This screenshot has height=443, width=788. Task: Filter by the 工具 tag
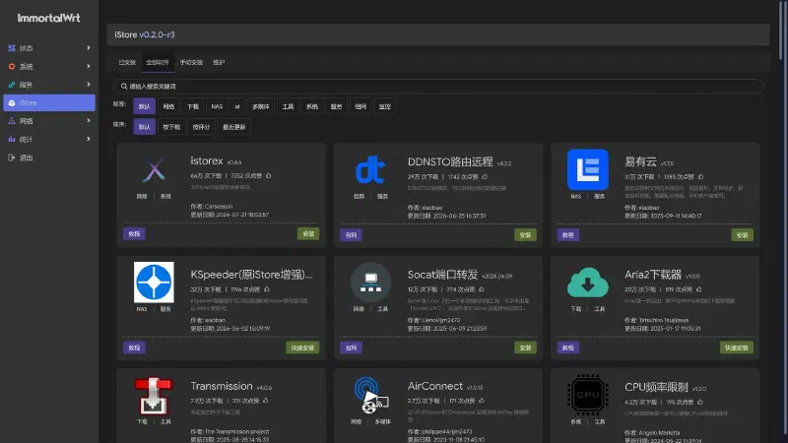(288, 106)
